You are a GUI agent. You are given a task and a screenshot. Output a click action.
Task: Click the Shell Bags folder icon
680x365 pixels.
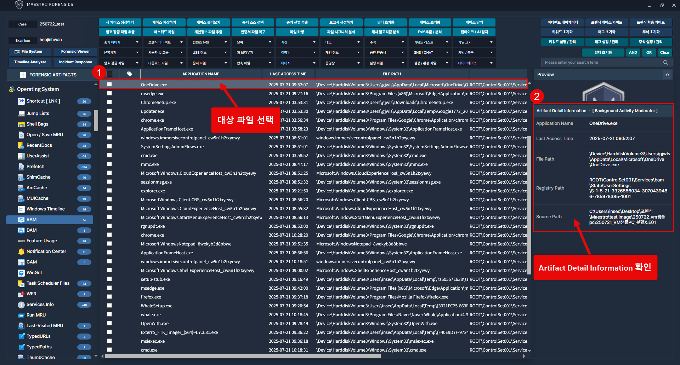click(21, 124)
